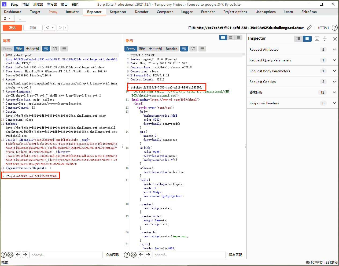Toggle response word wrap icon
This screenshot has height=266, width=339.
(x=184, y=49)
